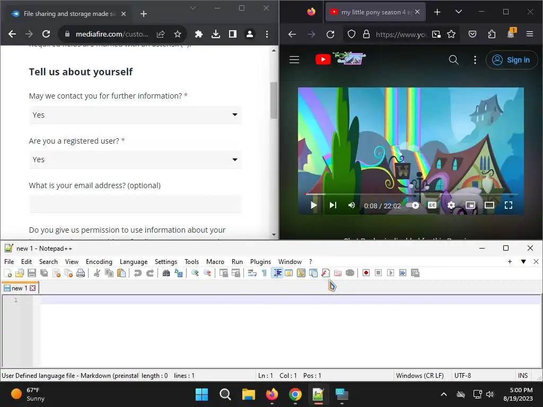Toggle closed captions on video
The height and width of the screenshot is (407, 543).
tap(432, 205)
